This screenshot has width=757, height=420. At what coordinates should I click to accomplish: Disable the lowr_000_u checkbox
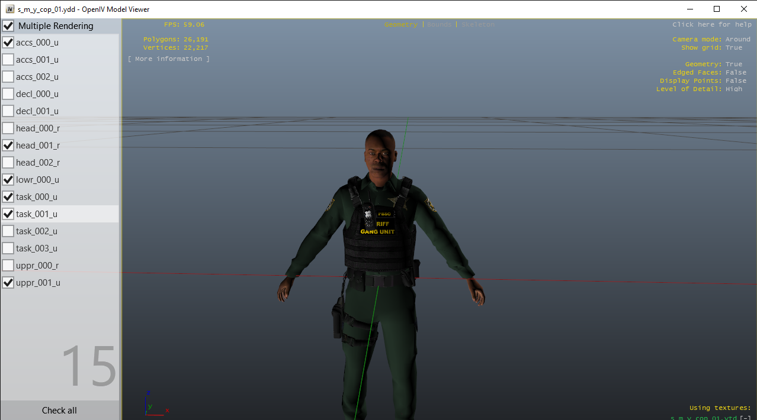coord(8,180)
